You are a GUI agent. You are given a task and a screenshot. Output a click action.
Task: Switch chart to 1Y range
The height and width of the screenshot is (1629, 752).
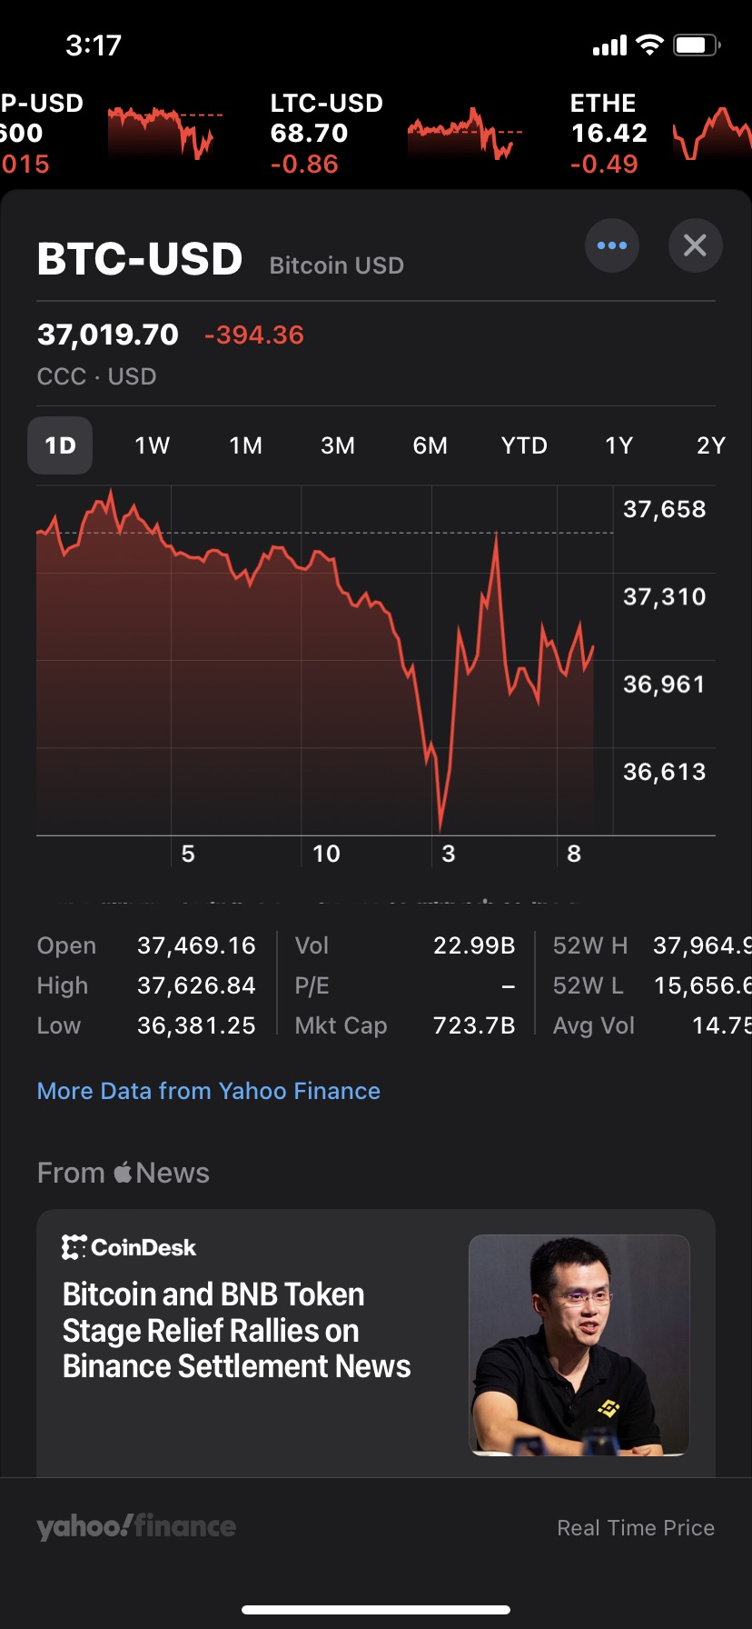pos(618,445)
